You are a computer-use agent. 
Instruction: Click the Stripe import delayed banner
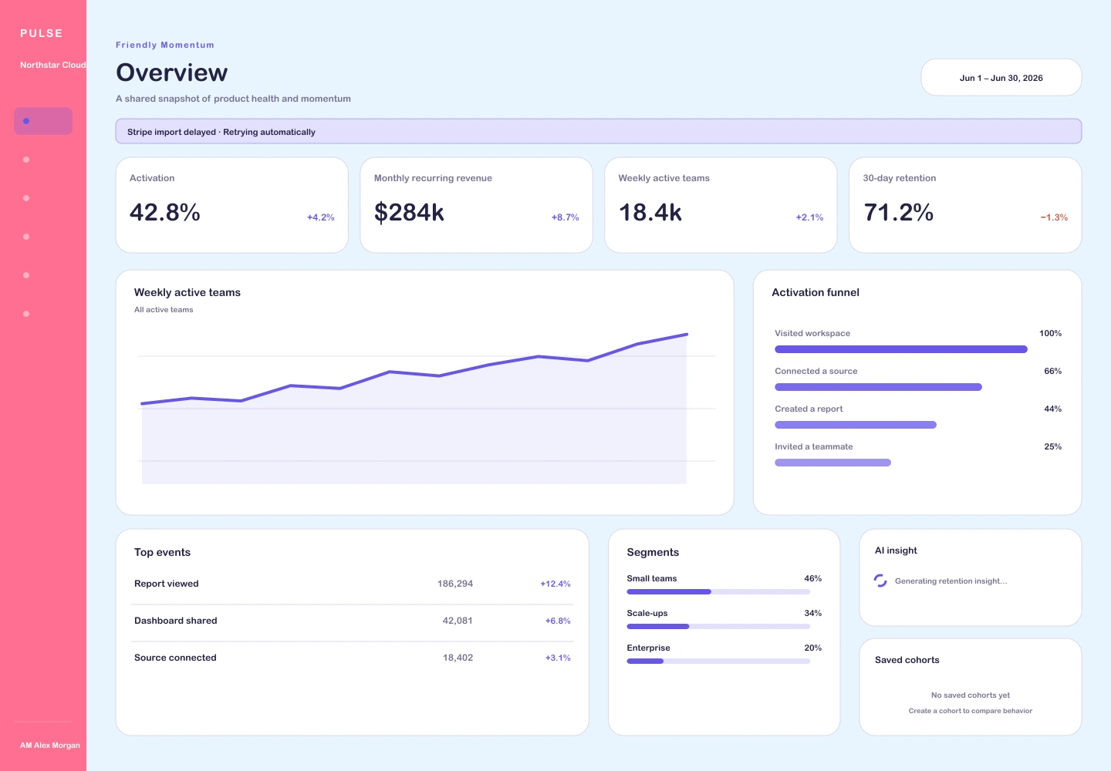click(598, 132)
